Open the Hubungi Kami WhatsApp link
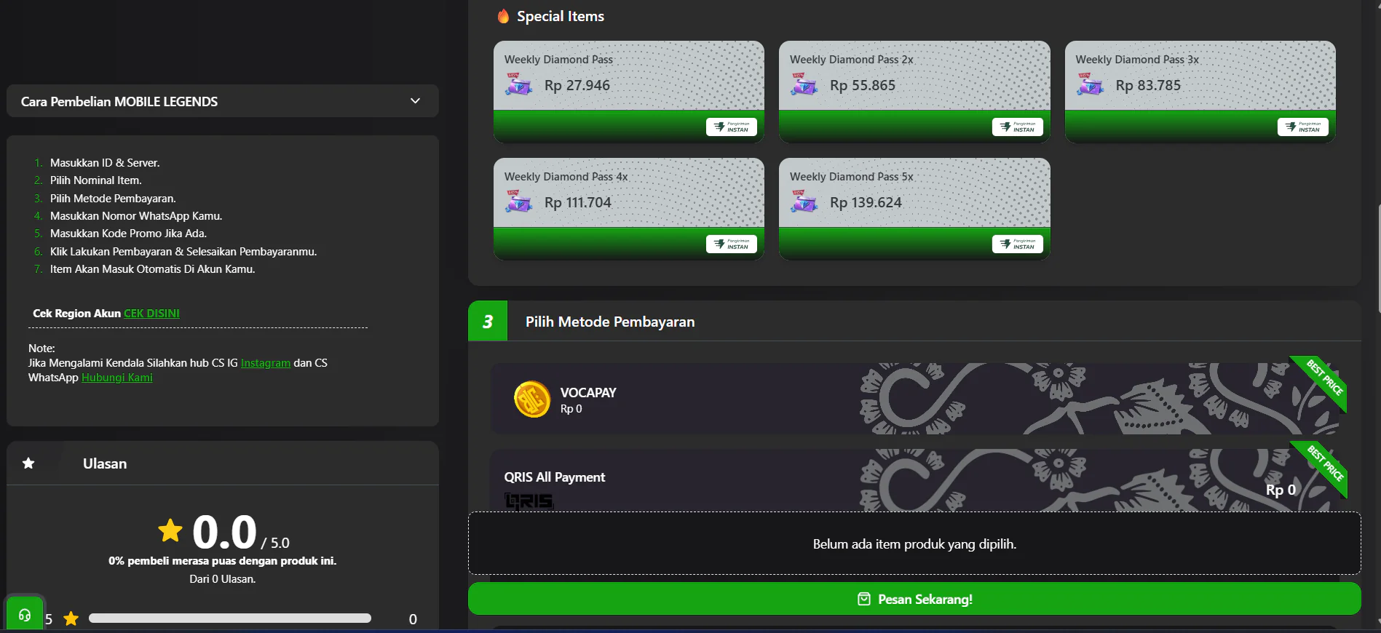The width and height of the screenshot is (1381, 633). point(117,378)
